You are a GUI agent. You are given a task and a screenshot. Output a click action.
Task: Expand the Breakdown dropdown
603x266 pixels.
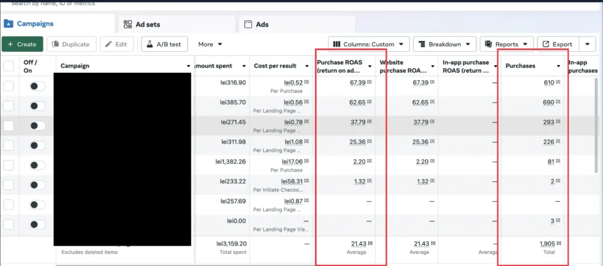click(445, 44)
